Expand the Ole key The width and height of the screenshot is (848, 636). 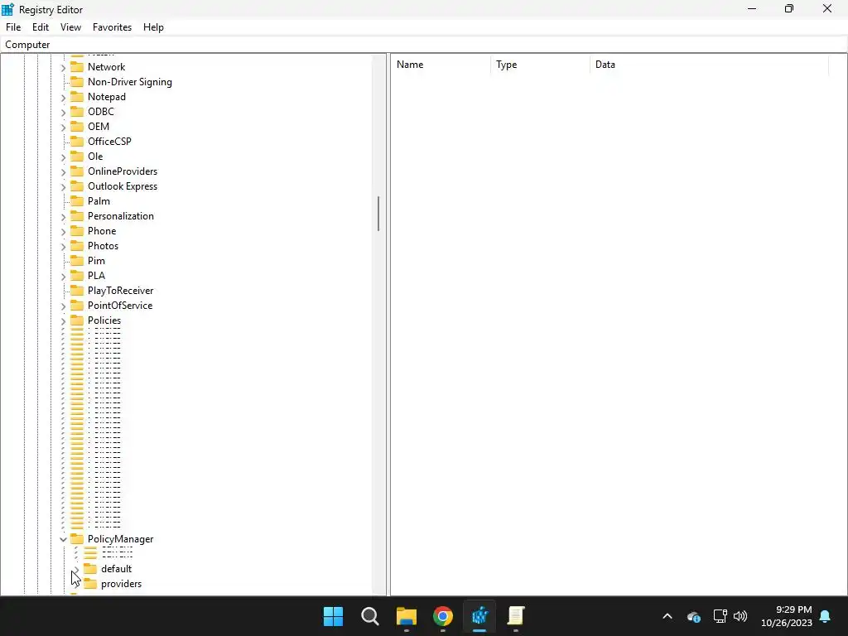click(63, 157)
